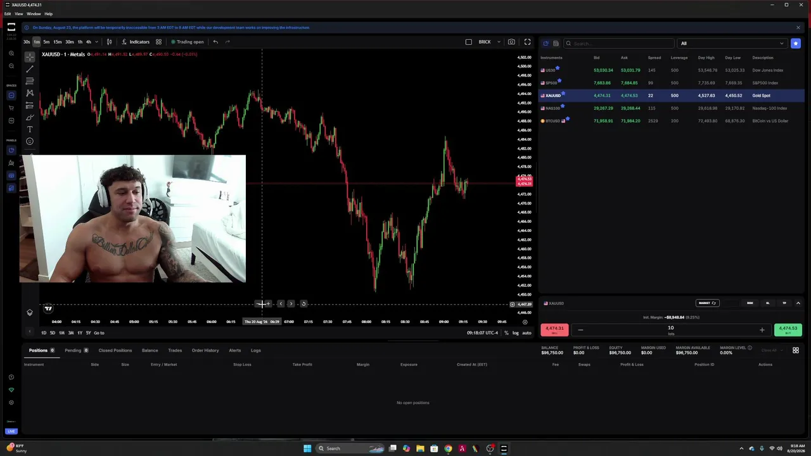811x456 pixels.
Task: Click the blue star favorites filter button
Action: point(796,43)
